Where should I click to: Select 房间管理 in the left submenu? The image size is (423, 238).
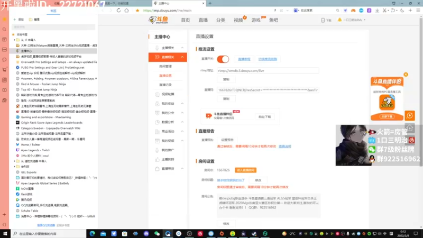[x=165, y=67]
